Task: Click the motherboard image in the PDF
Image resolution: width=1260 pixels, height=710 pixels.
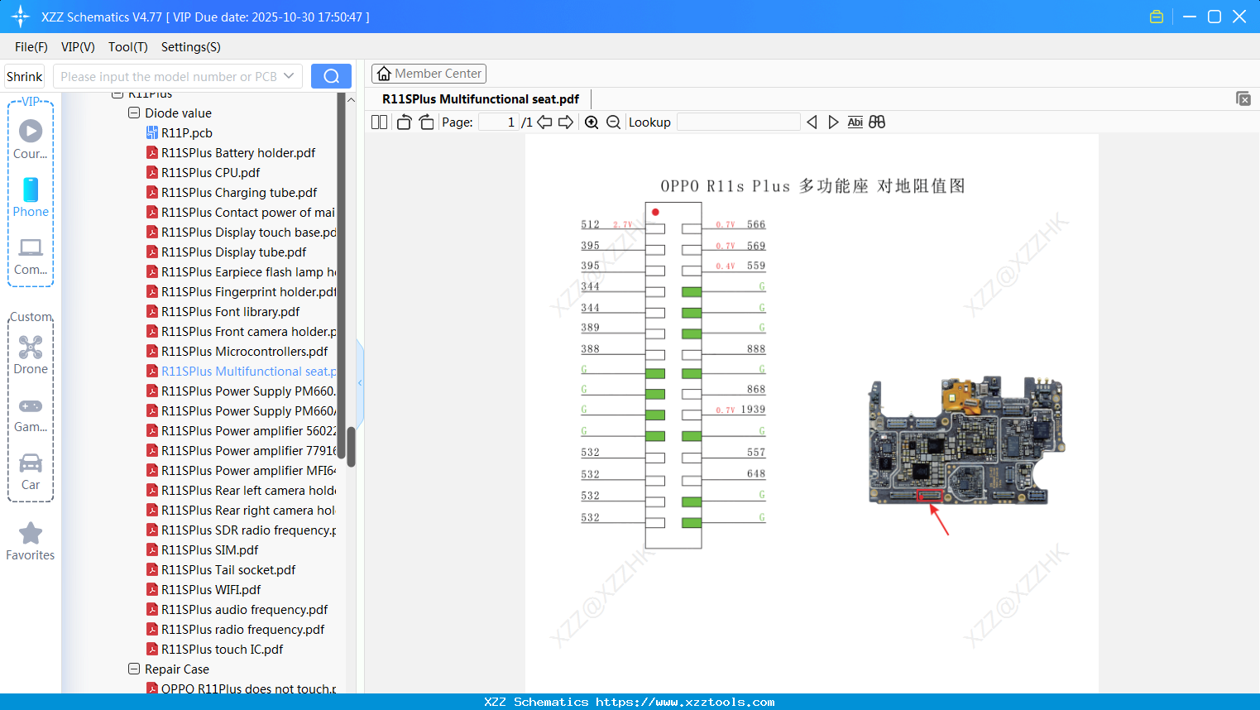Action: (966, 441)
